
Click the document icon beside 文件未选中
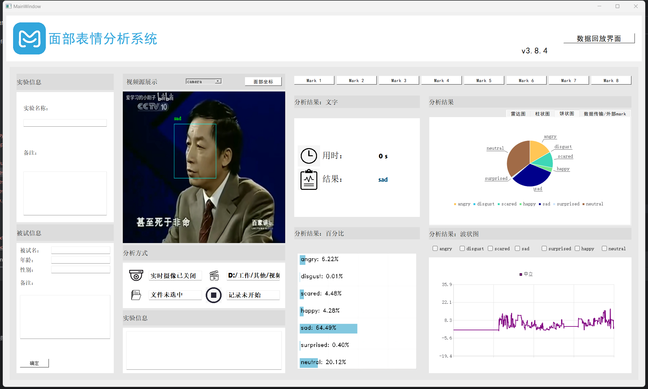point(136,295)
